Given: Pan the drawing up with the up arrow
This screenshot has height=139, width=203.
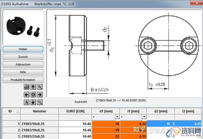Looking at the screenshot, I should tap(33, 87).
